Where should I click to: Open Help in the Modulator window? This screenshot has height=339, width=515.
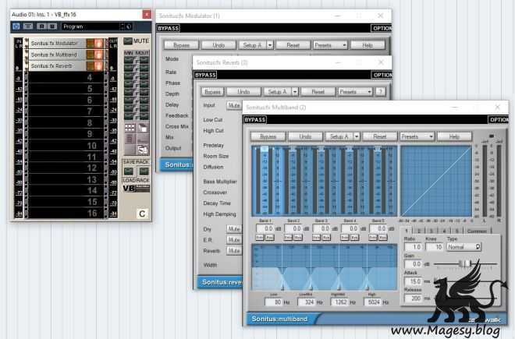click(x=368, y=45)
